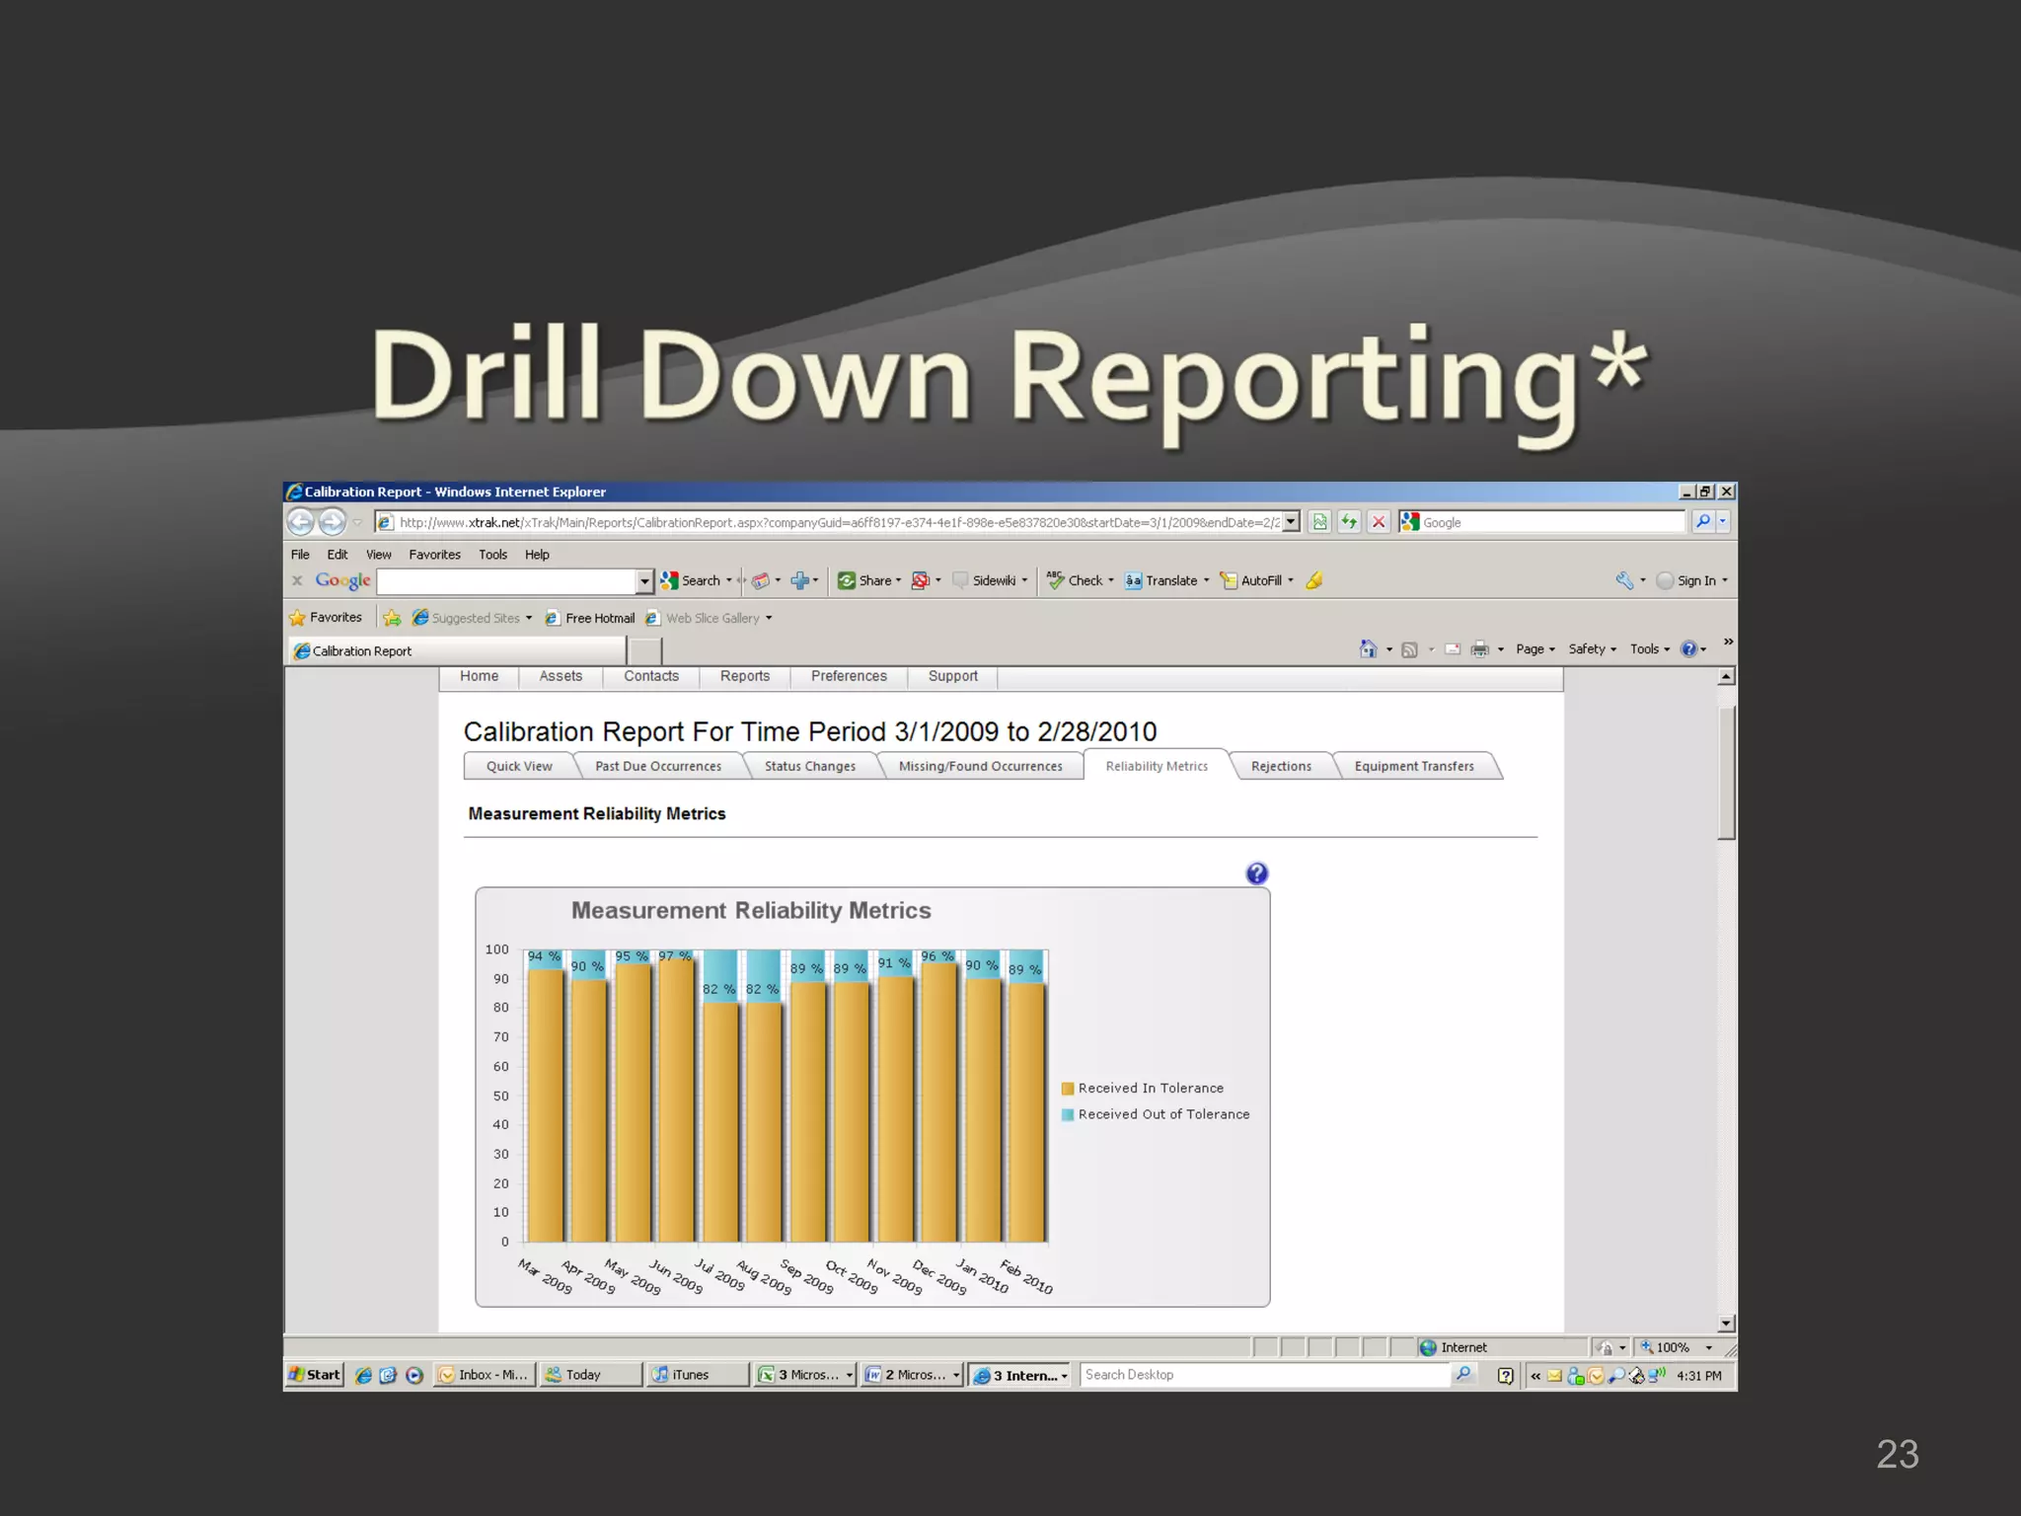
Task: Open the Reports navigation menu
Action: [744, 676]
